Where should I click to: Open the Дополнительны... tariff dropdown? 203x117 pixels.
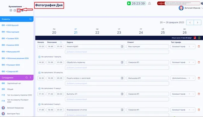(x=193, y=78)
